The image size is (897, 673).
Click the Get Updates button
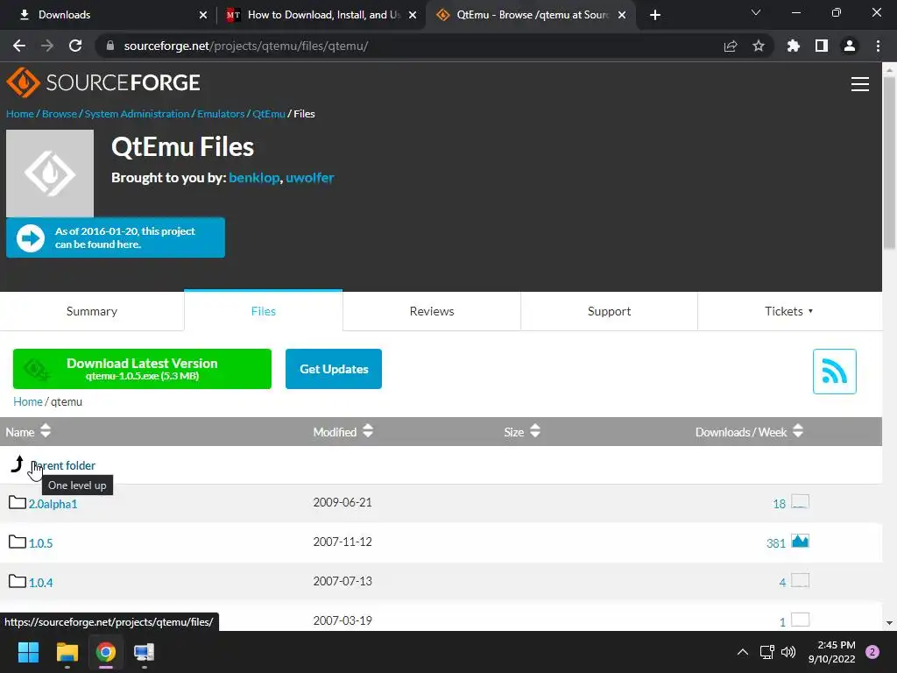click(x=334, y=369)
